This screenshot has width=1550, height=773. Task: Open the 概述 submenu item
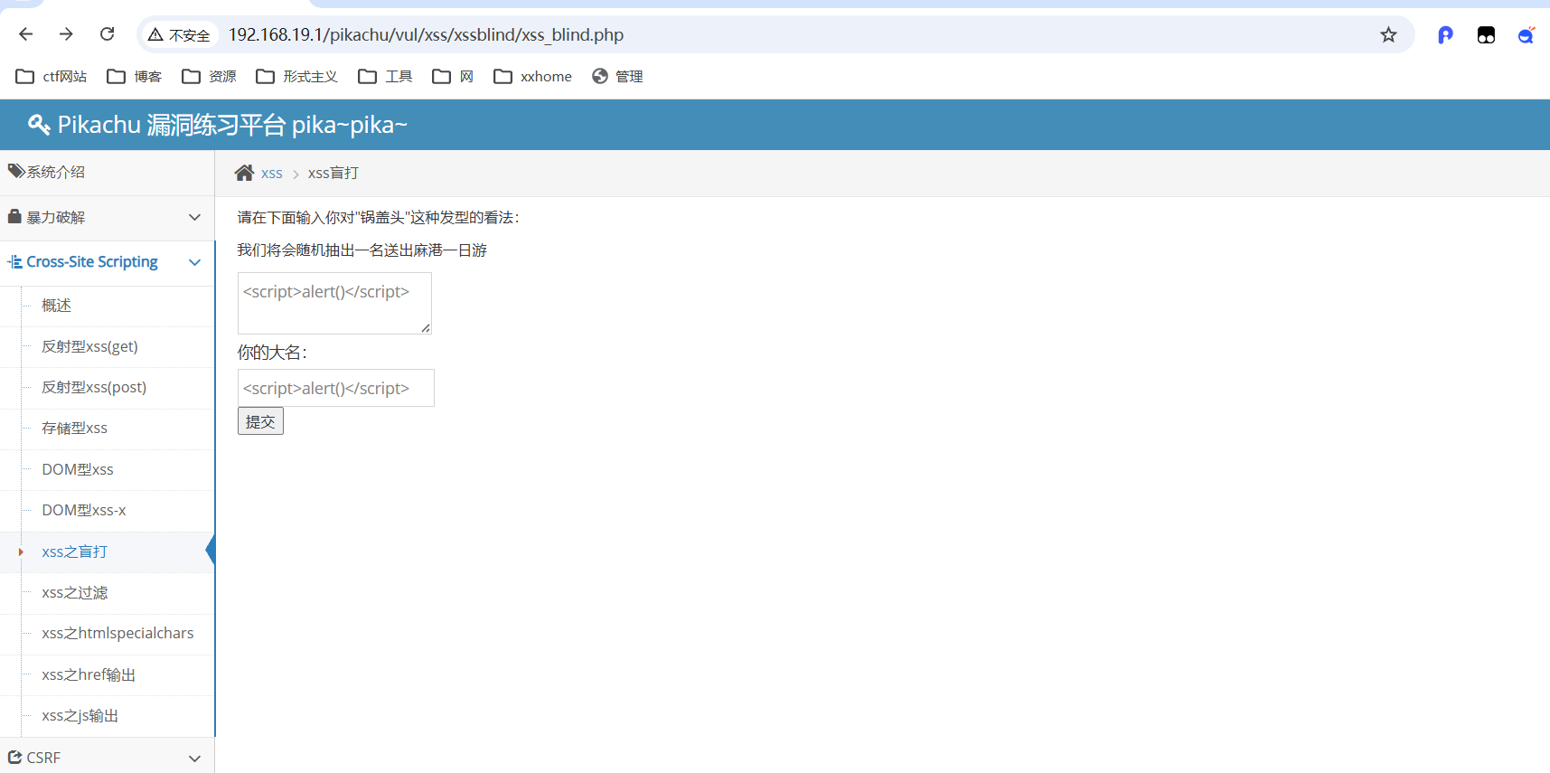pyautogui.click(x=56, y=306)
